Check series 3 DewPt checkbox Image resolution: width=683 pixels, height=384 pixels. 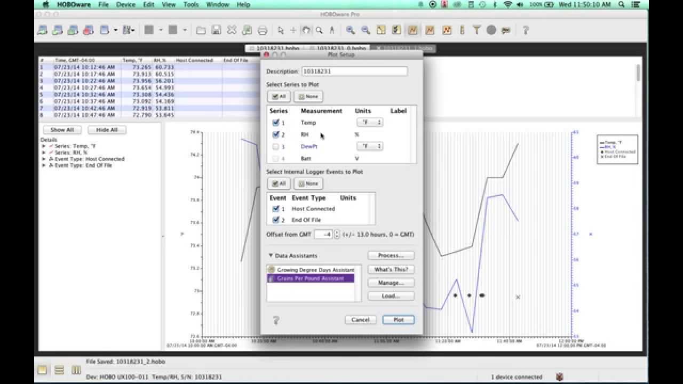tap(276, 146)
